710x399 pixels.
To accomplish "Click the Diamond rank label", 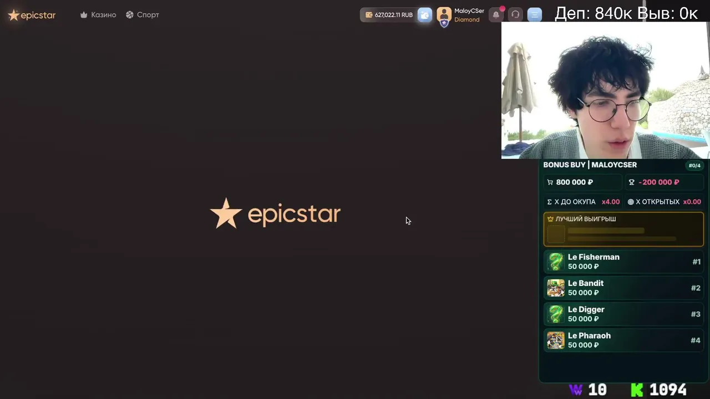I will pos(467,20).
